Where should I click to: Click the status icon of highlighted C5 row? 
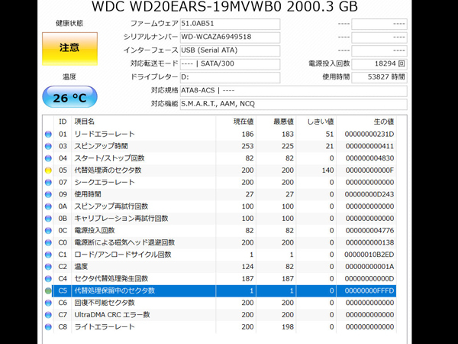click(48, 290)
